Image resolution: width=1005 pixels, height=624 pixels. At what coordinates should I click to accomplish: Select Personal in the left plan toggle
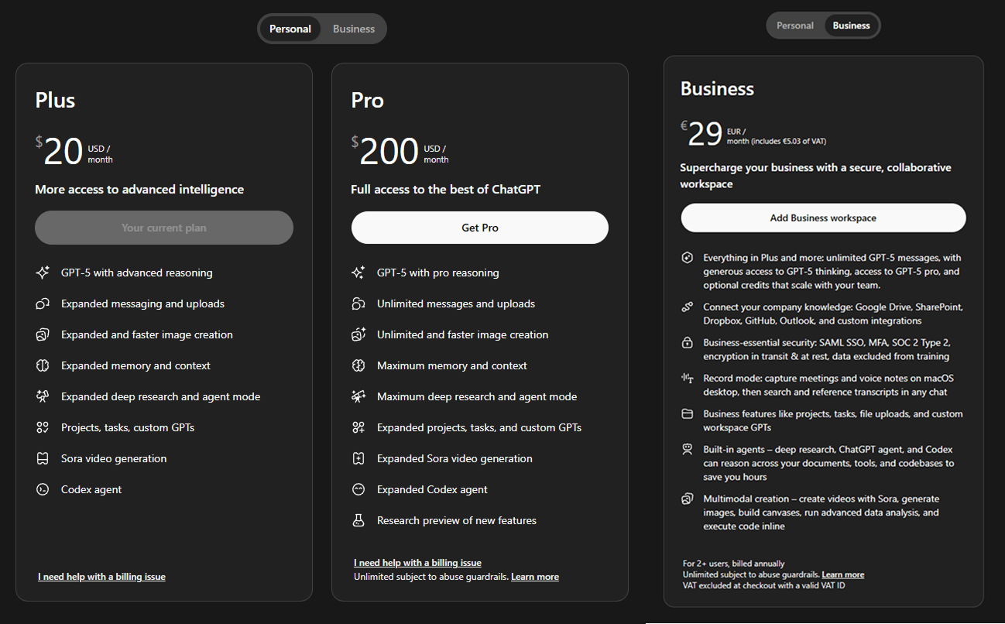(x=290, y=29)
